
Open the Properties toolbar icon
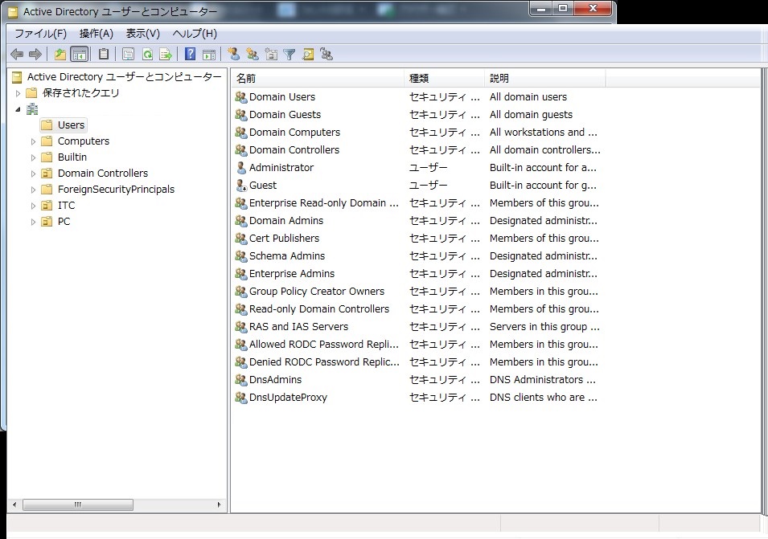[x=129, y=55]
